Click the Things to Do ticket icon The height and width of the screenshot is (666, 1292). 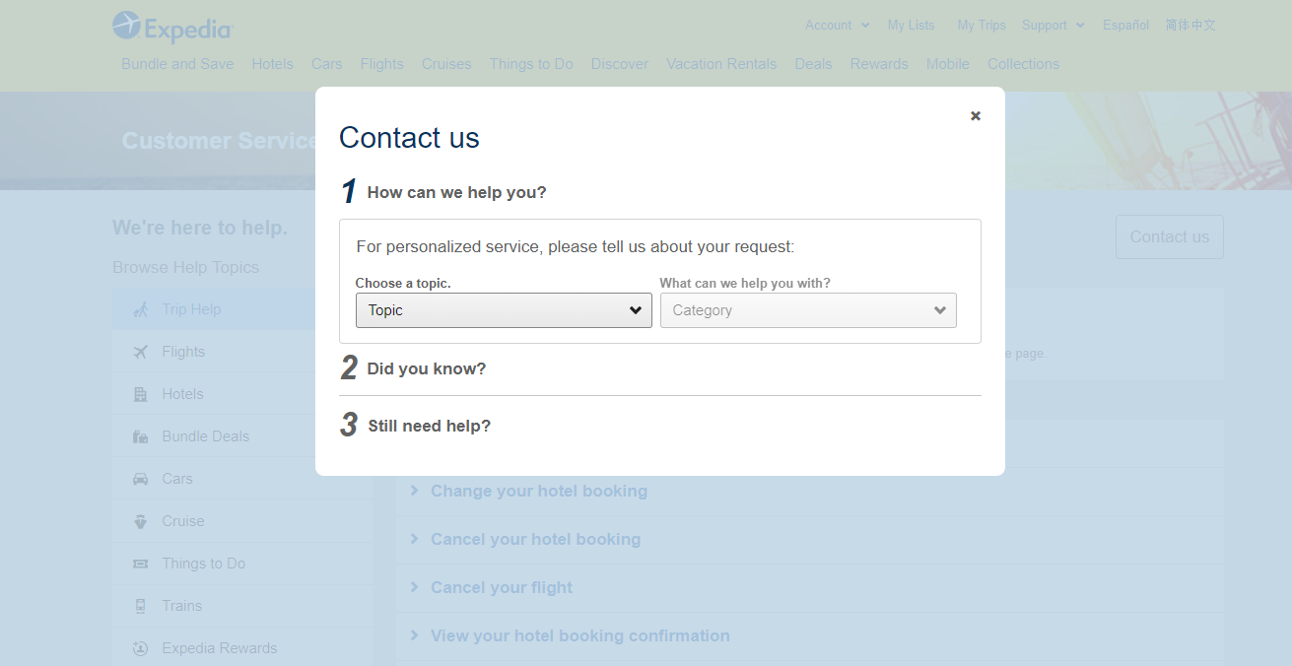141,564
